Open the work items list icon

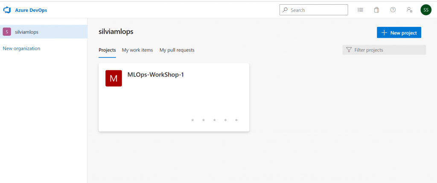click(x=360, y=10)
